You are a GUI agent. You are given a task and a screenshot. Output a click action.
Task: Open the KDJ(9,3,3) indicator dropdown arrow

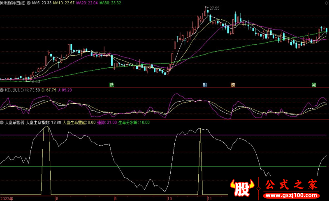[x=2, y=90]
